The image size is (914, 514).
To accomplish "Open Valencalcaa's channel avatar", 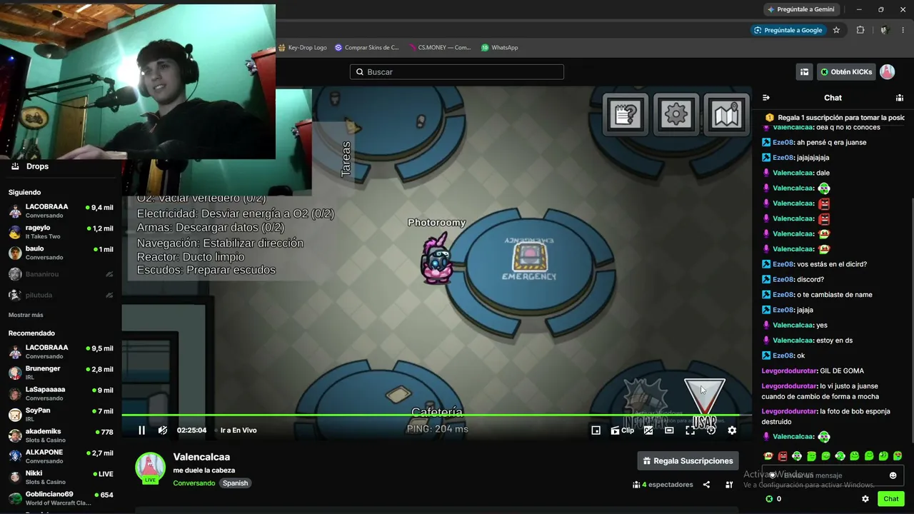I will [150, 468].
